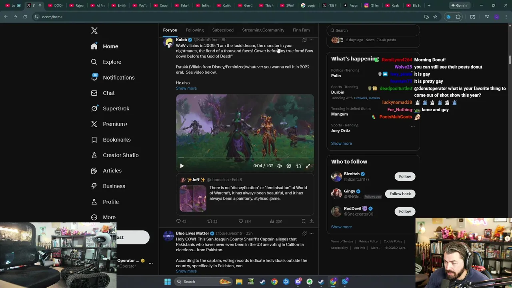Click the Windows taskbar search box
This screenshot has width=512, height=288.
click(x=204, y=282)
